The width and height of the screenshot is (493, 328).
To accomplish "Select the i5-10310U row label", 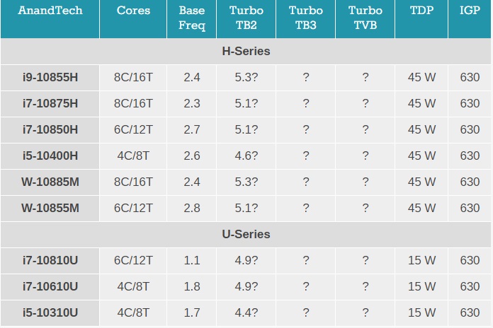I will [50, 312].
